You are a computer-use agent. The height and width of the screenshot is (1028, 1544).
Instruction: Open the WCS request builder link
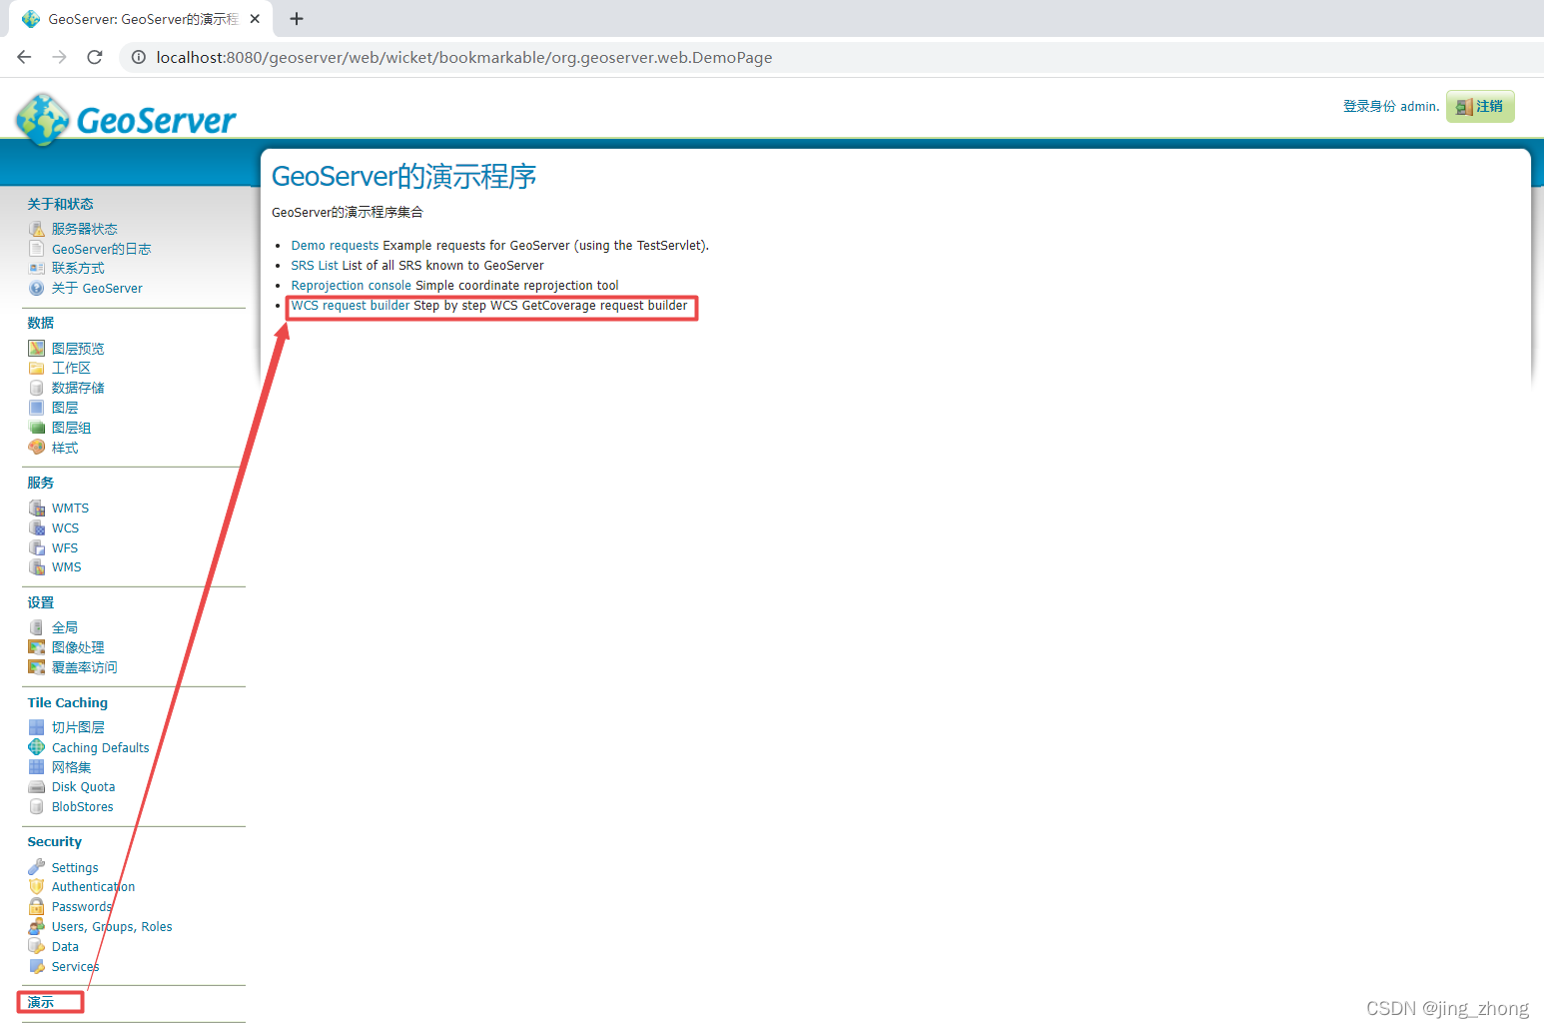(351, 306)
